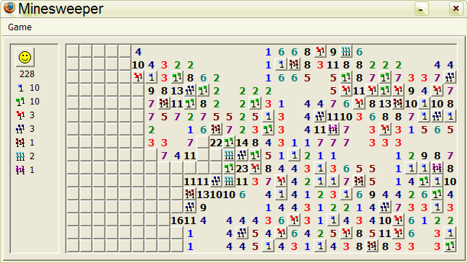The height and width of the screenshot is (263, 468).
Task: Click the revealed cell showing 22
Action: pos(216,143)
